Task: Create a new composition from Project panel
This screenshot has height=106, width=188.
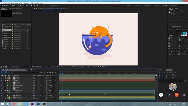Action: pyautogui.click(x=6, y=67)
